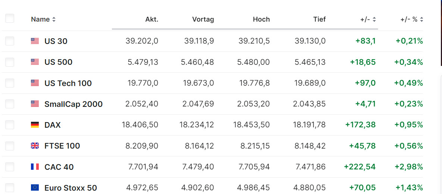Screen dimensions: 442x194
Task: Click the Vortag column header
Action: (203, 19)
